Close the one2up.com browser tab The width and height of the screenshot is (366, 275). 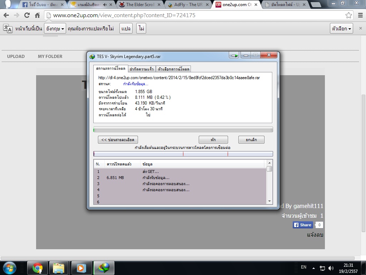256,4
